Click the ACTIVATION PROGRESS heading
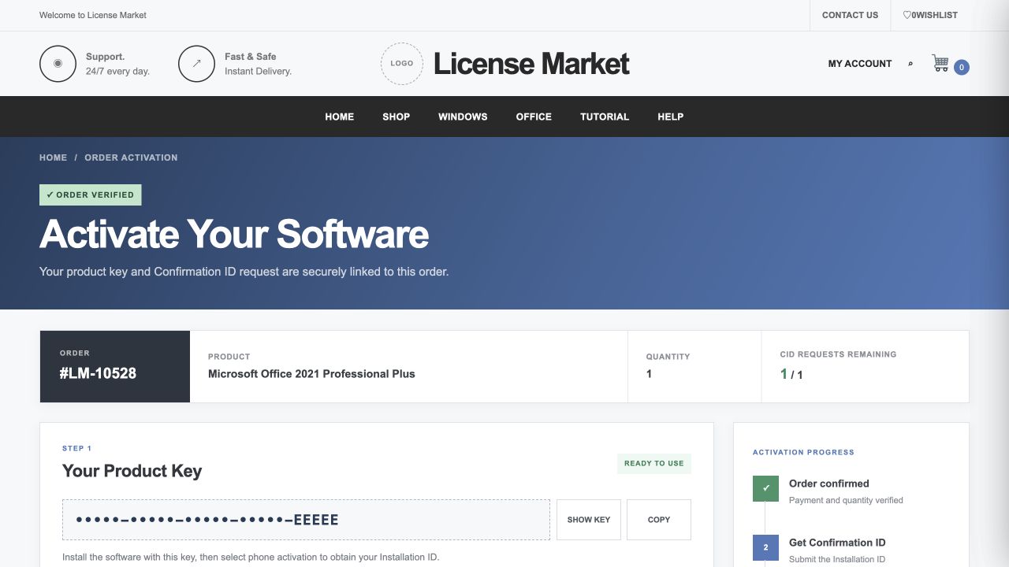The width and height of the screenshot is (1009, 567). pyautogui.click(x=803, y=452)
